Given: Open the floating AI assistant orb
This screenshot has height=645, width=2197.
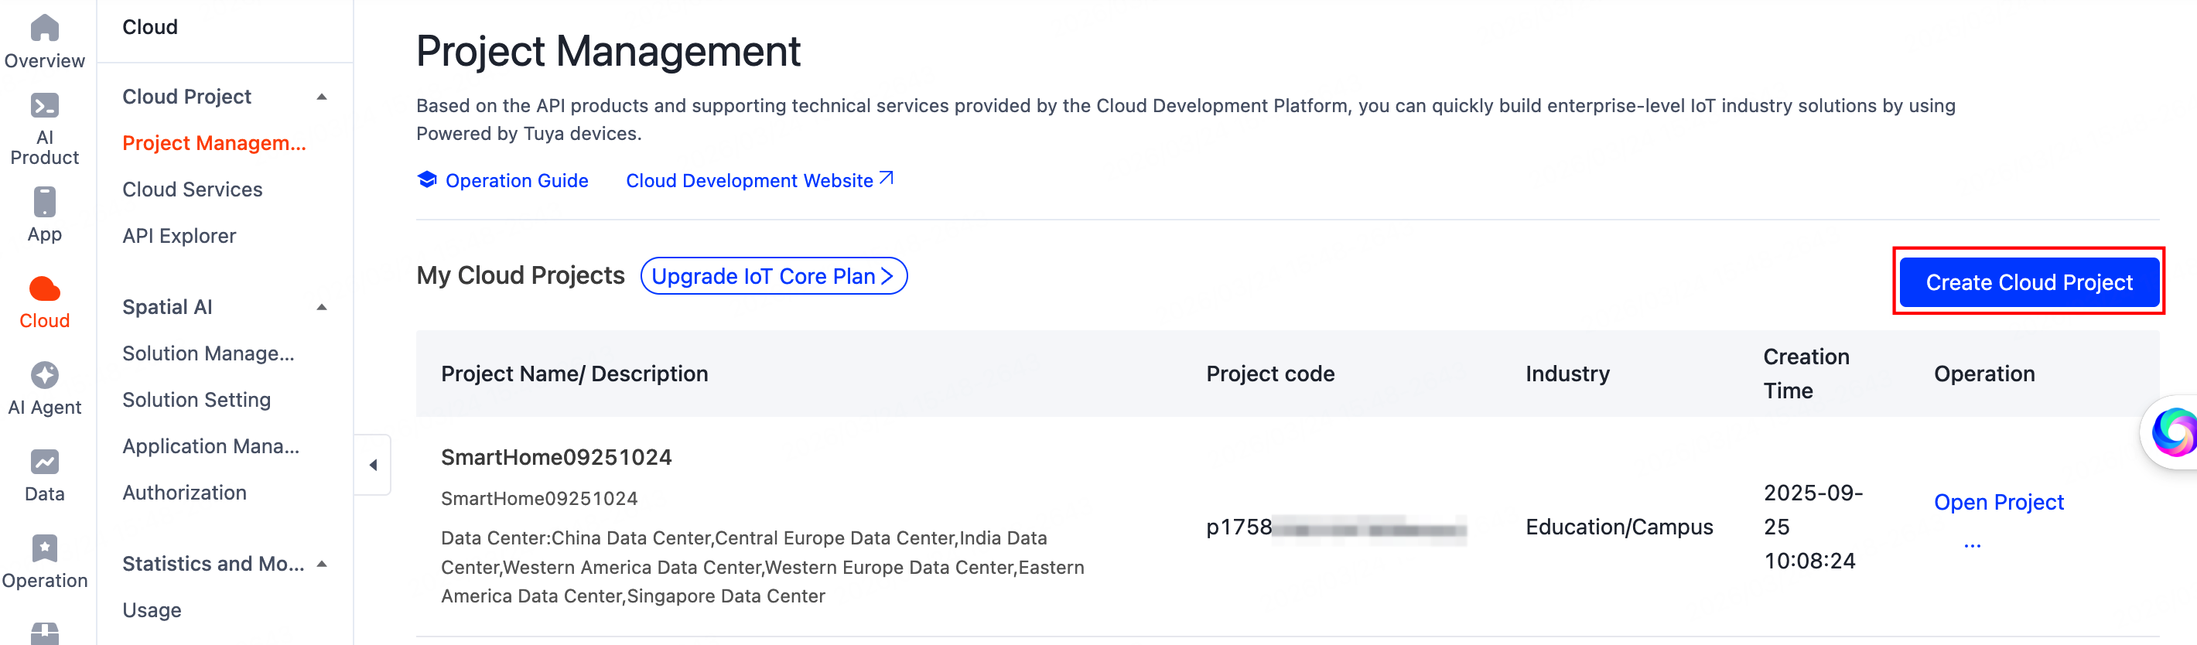Looking at the screenshot, I should coord(2173,432).
